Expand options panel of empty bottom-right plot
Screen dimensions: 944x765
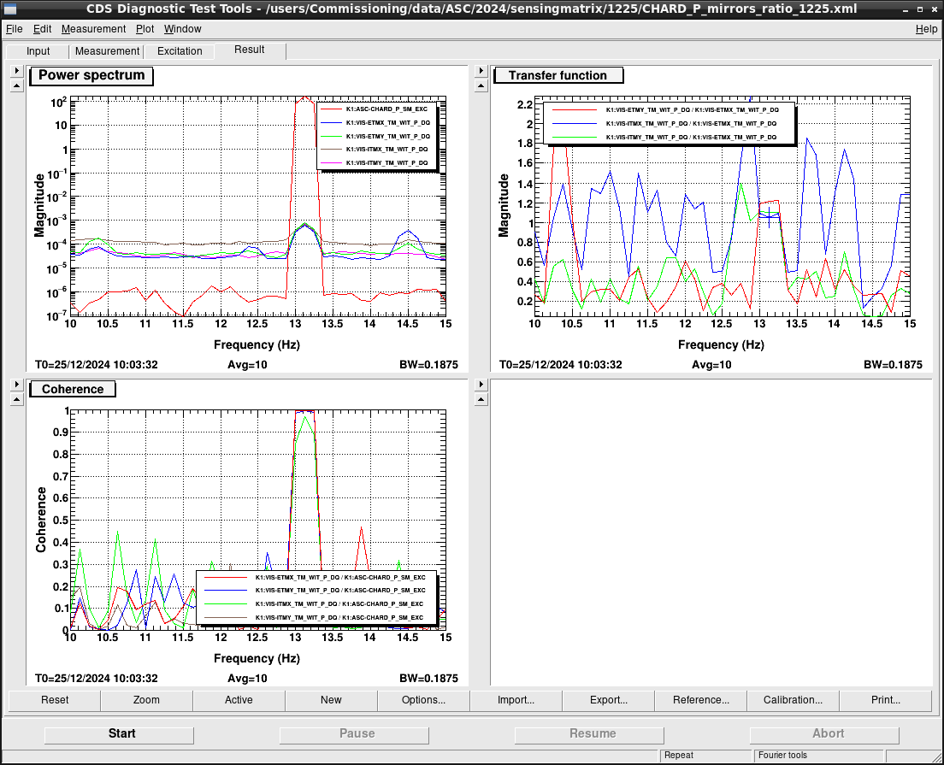481,385
